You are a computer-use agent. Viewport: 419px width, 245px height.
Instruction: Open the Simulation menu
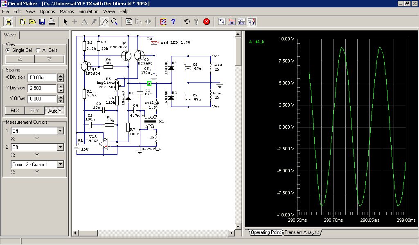[88, 11]
